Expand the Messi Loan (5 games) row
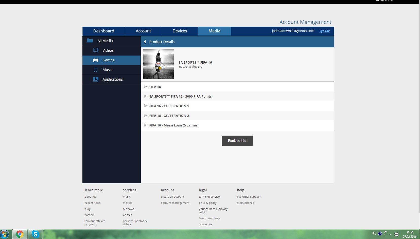420x239 pixels. coord(145,125)
